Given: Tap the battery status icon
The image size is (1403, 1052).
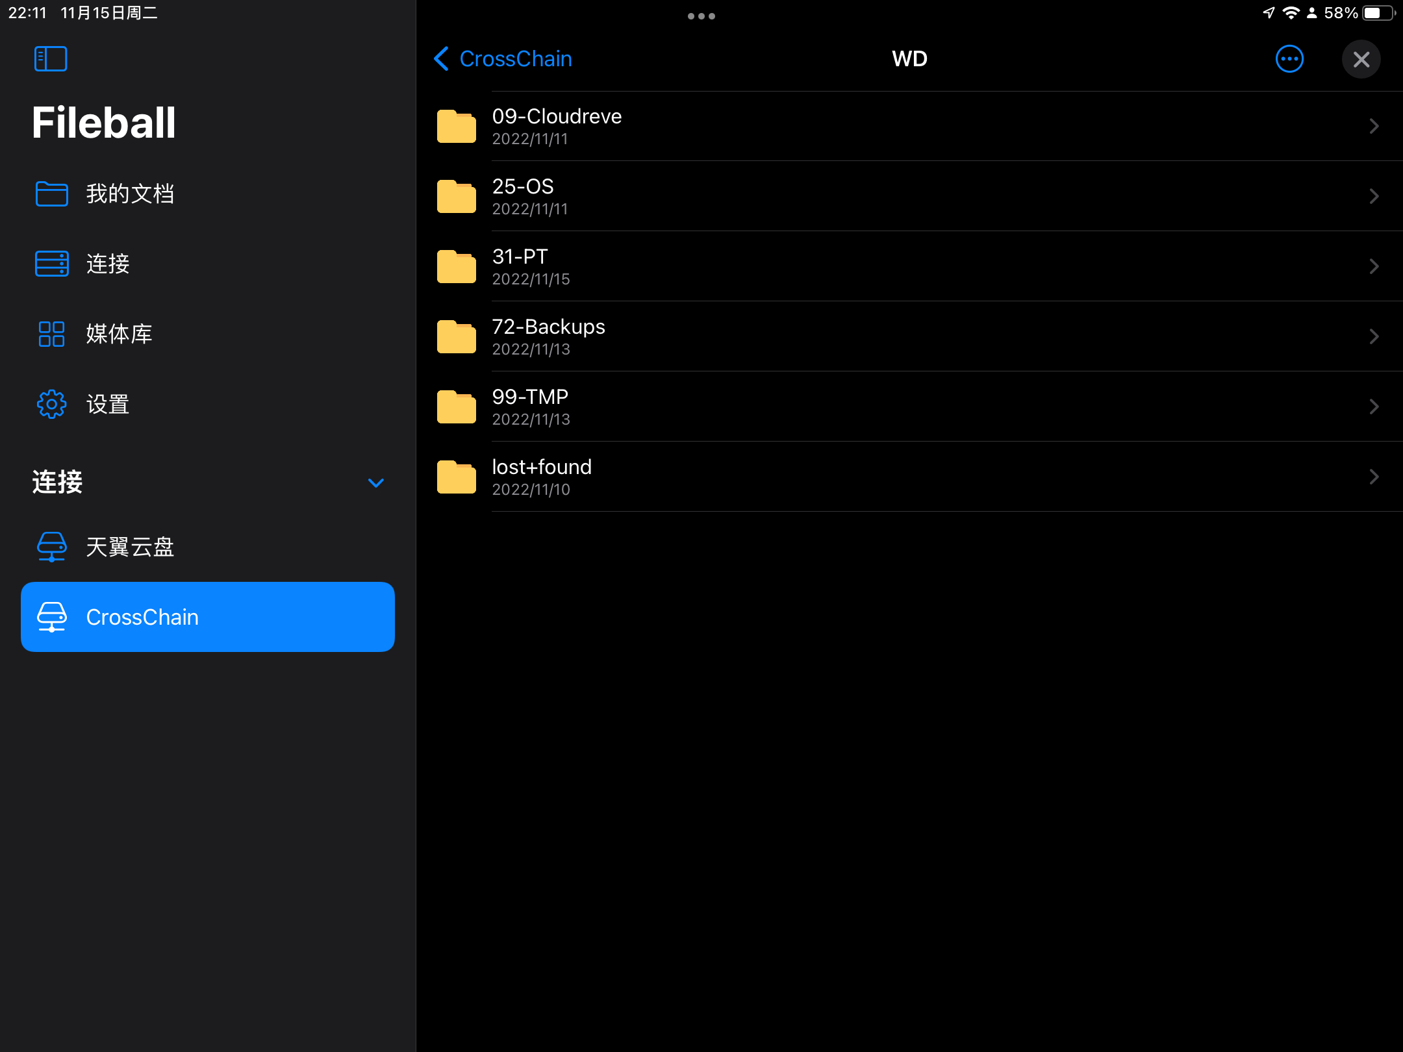Looking at the screenshot, I should [x=1379, y=13].
